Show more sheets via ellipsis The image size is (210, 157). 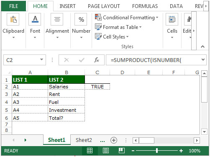102,141
